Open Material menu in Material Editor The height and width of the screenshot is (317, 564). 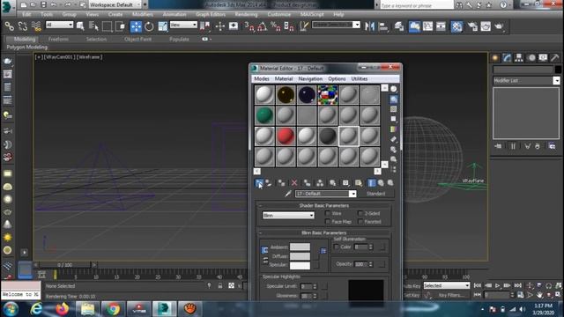pos(284,78)
